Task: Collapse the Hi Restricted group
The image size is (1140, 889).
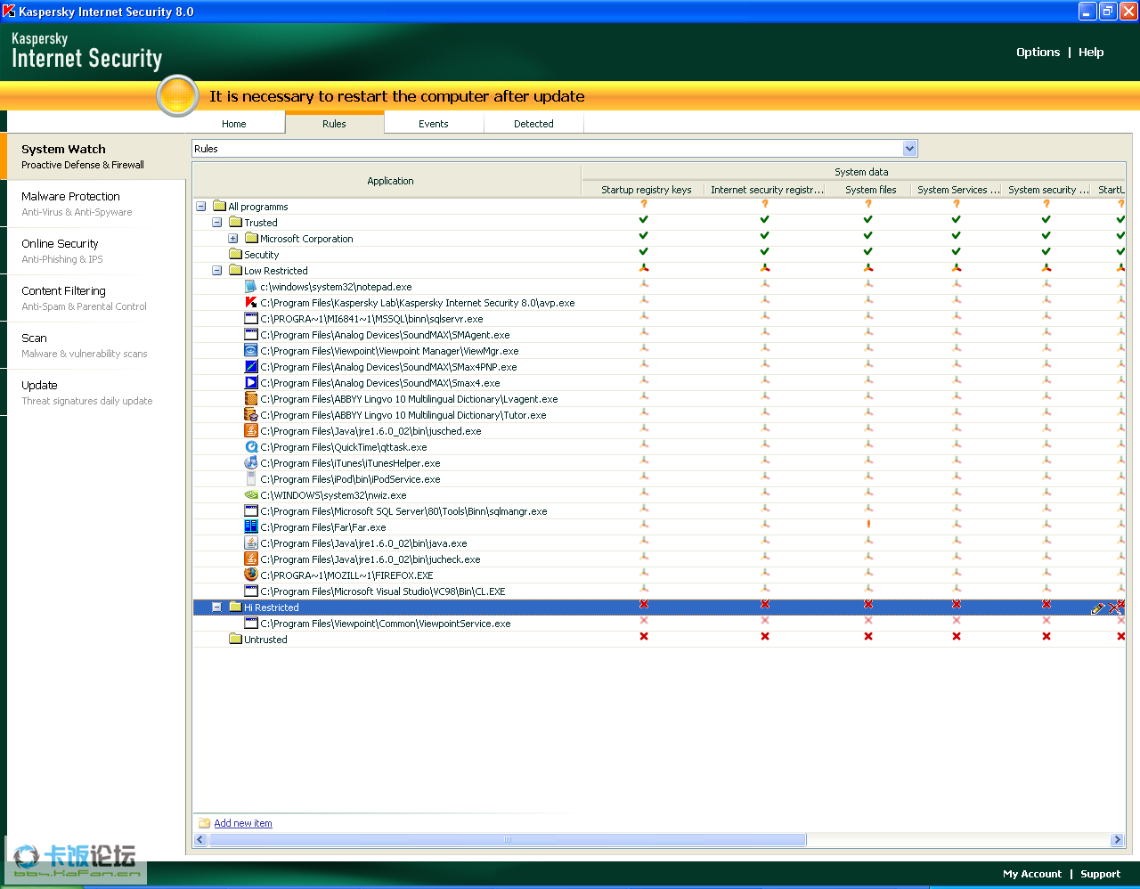Action: [x=217, y=608]
